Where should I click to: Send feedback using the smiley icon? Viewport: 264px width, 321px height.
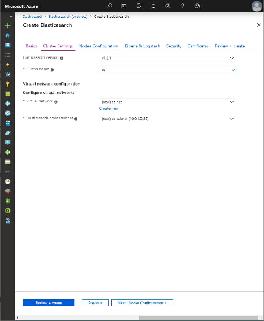click(x=197, y=6)
